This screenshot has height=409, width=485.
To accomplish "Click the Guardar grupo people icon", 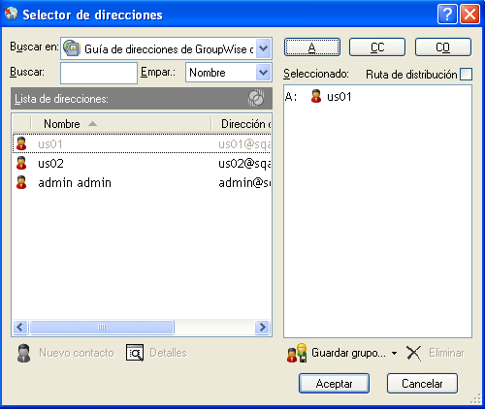I will click(297, 353).
